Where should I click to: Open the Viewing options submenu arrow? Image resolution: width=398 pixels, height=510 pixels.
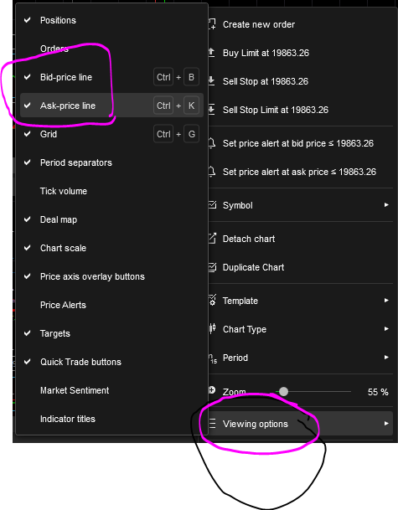[x=386, y=424]
